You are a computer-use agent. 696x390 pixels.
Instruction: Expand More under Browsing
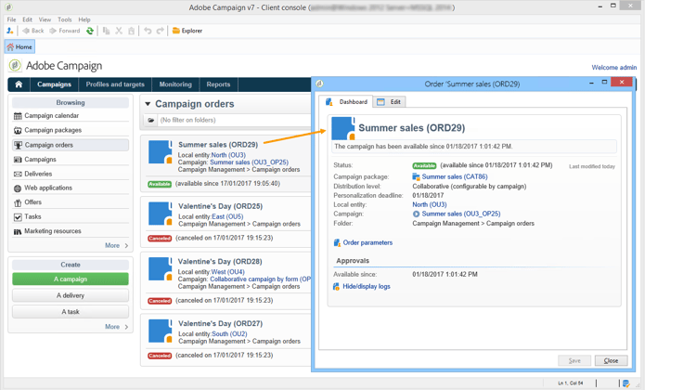pos(116,246)
